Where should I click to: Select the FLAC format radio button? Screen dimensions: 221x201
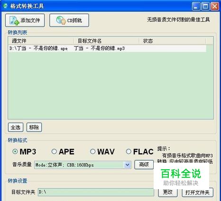[x=129, y=151]
